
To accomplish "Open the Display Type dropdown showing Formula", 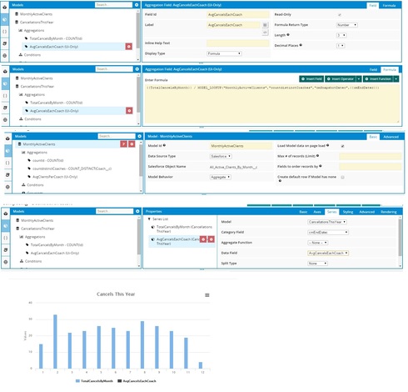I will tap(224, 53).
